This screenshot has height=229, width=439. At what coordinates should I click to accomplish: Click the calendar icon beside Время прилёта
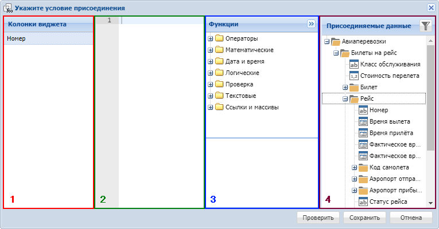(x=363, y=133)
